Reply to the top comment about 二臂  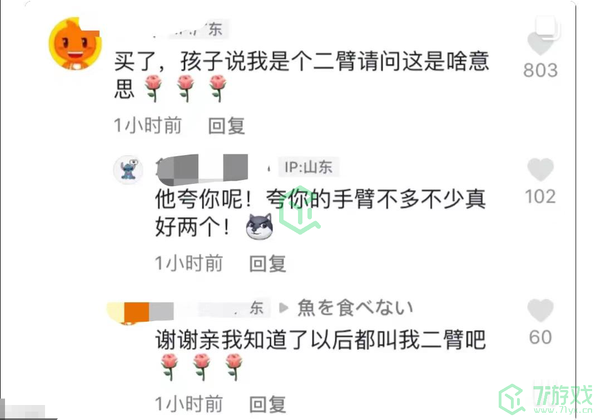(x=226, y=126)
